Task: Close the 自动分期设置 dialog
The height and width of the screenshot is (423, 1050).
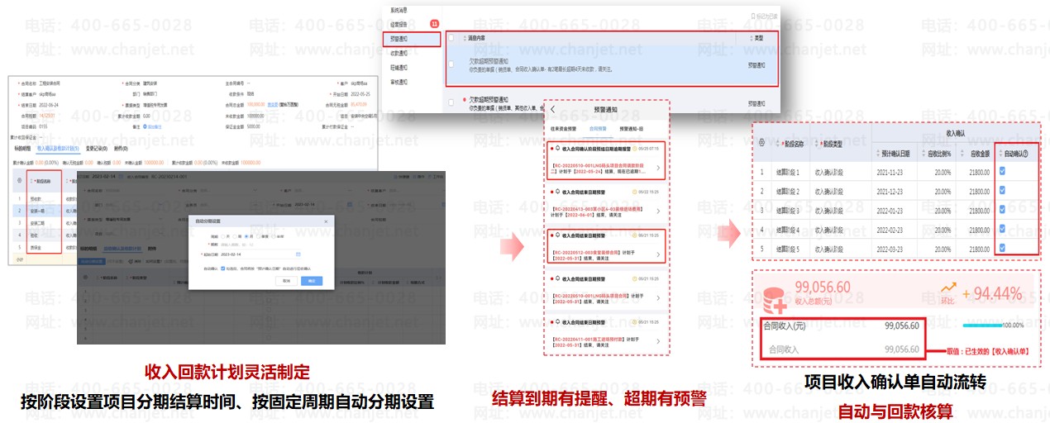Action: coord(325,221)
